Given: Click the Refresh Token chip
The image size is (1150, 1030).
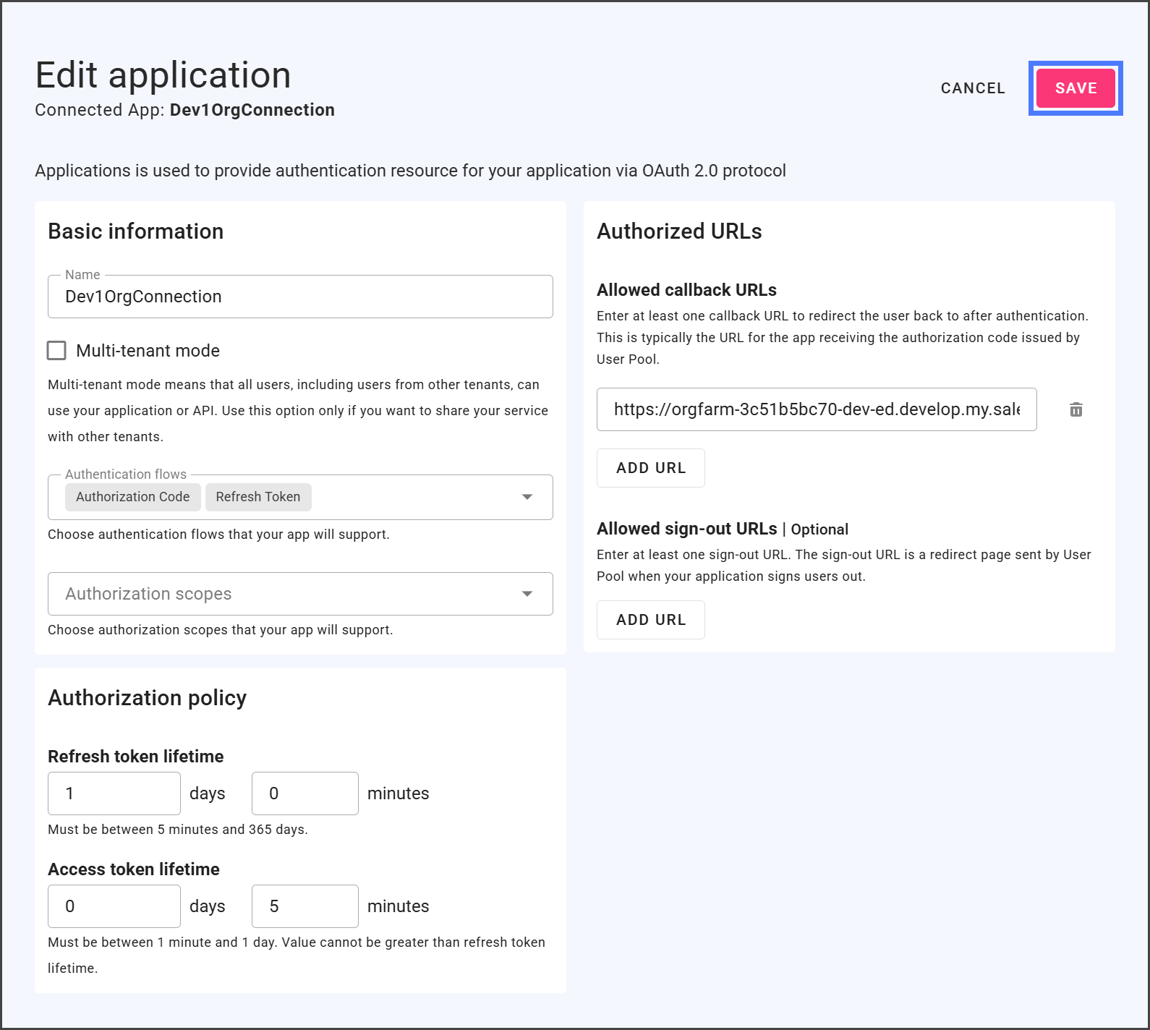Looking at the screenshot, I should (x=257, y=497).
